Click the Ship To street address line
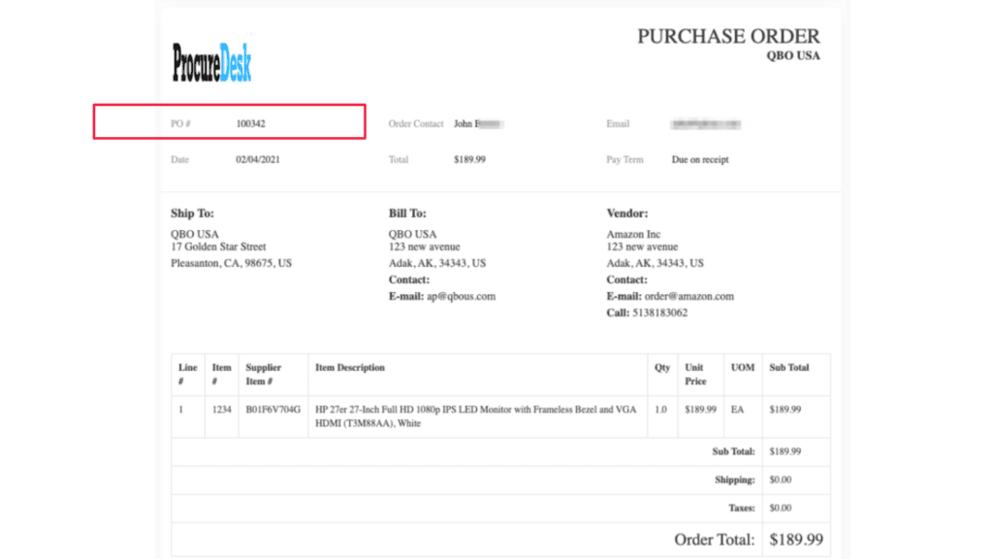Image resolution: width=993 pixels, height=559 pixels. 218,247
